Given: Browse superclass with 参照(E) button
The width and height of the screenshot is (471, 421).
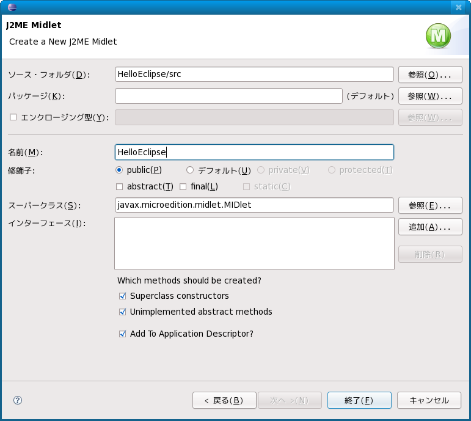Looking at the screenshot, I should click(x=429, y=205).
